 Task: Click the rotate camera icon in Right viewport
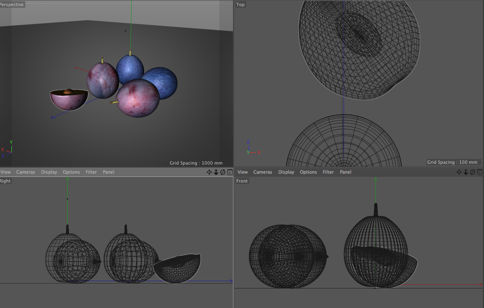223,172
